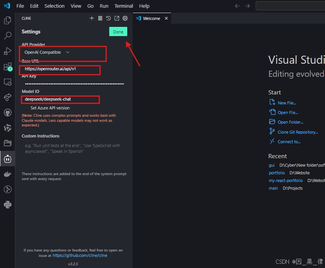Open recent project portfolio

(277, 173)
